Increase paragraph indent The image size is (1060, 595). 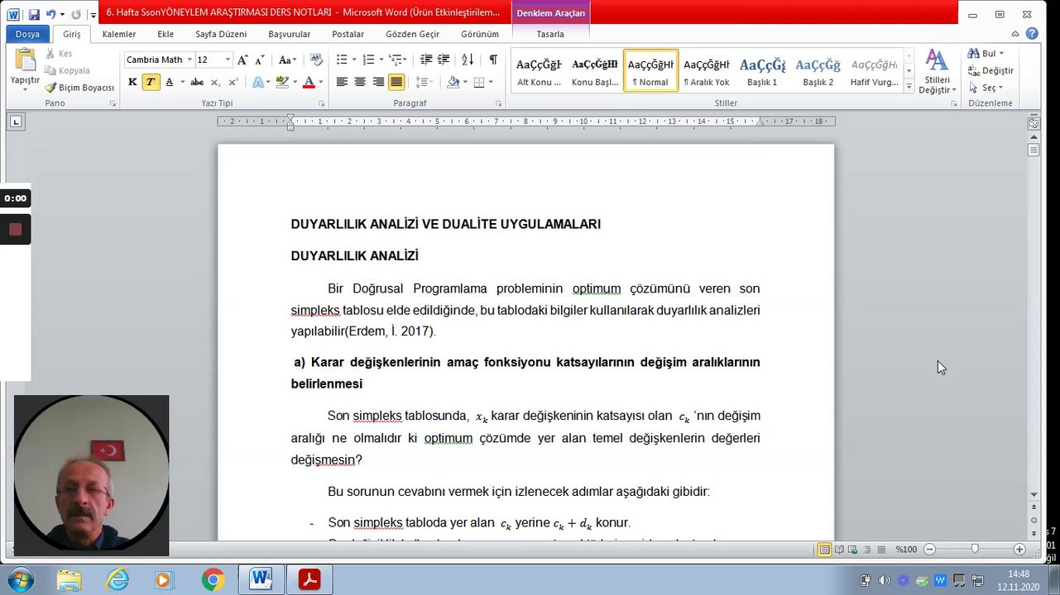(x=444, y=59)
